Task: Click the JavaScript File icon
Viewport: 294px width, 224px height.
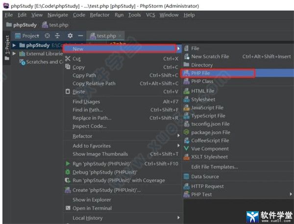Action: click(x=186, y=108)
